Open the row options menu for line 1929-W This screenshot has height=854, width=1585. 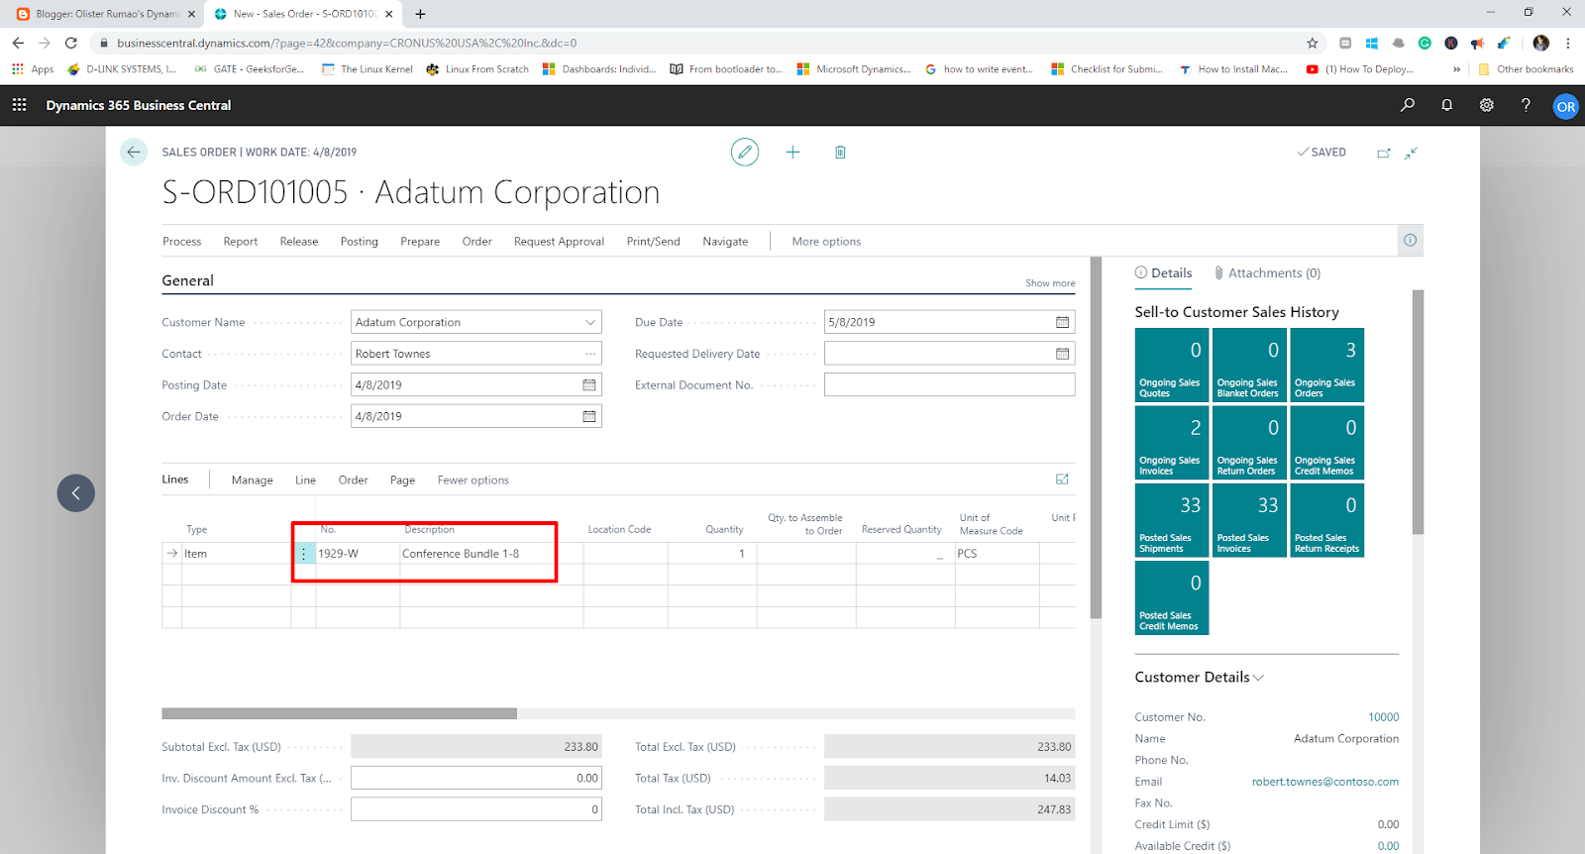[303, 554]
